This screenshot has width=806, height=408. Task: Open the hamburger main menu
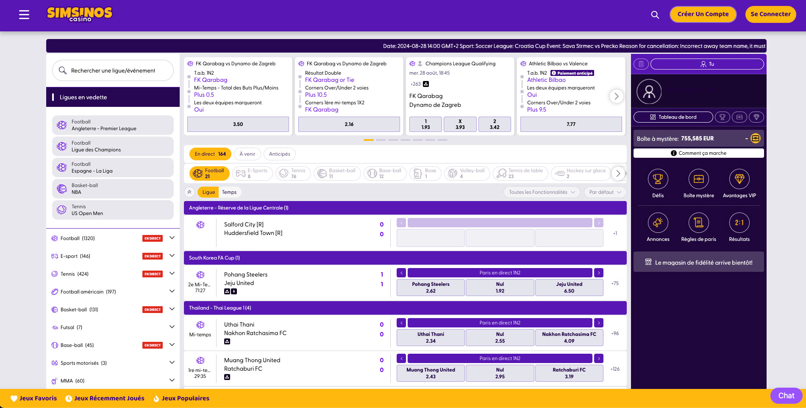(24, 15)
